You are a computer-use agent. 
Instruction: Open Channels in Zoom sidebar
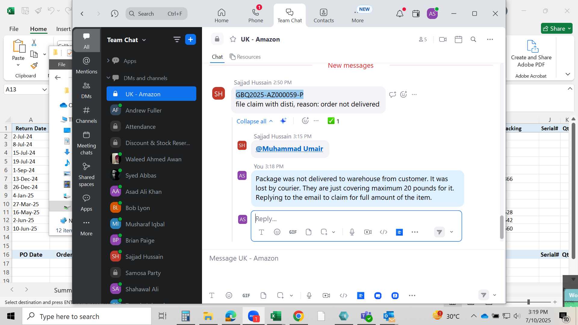(x=86, y=115)
